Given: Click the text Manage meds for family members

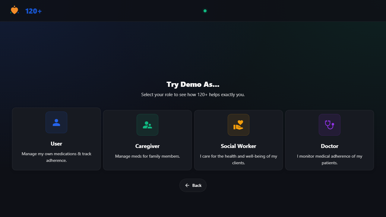Looking at the screenshot, I should click(147, 156).
